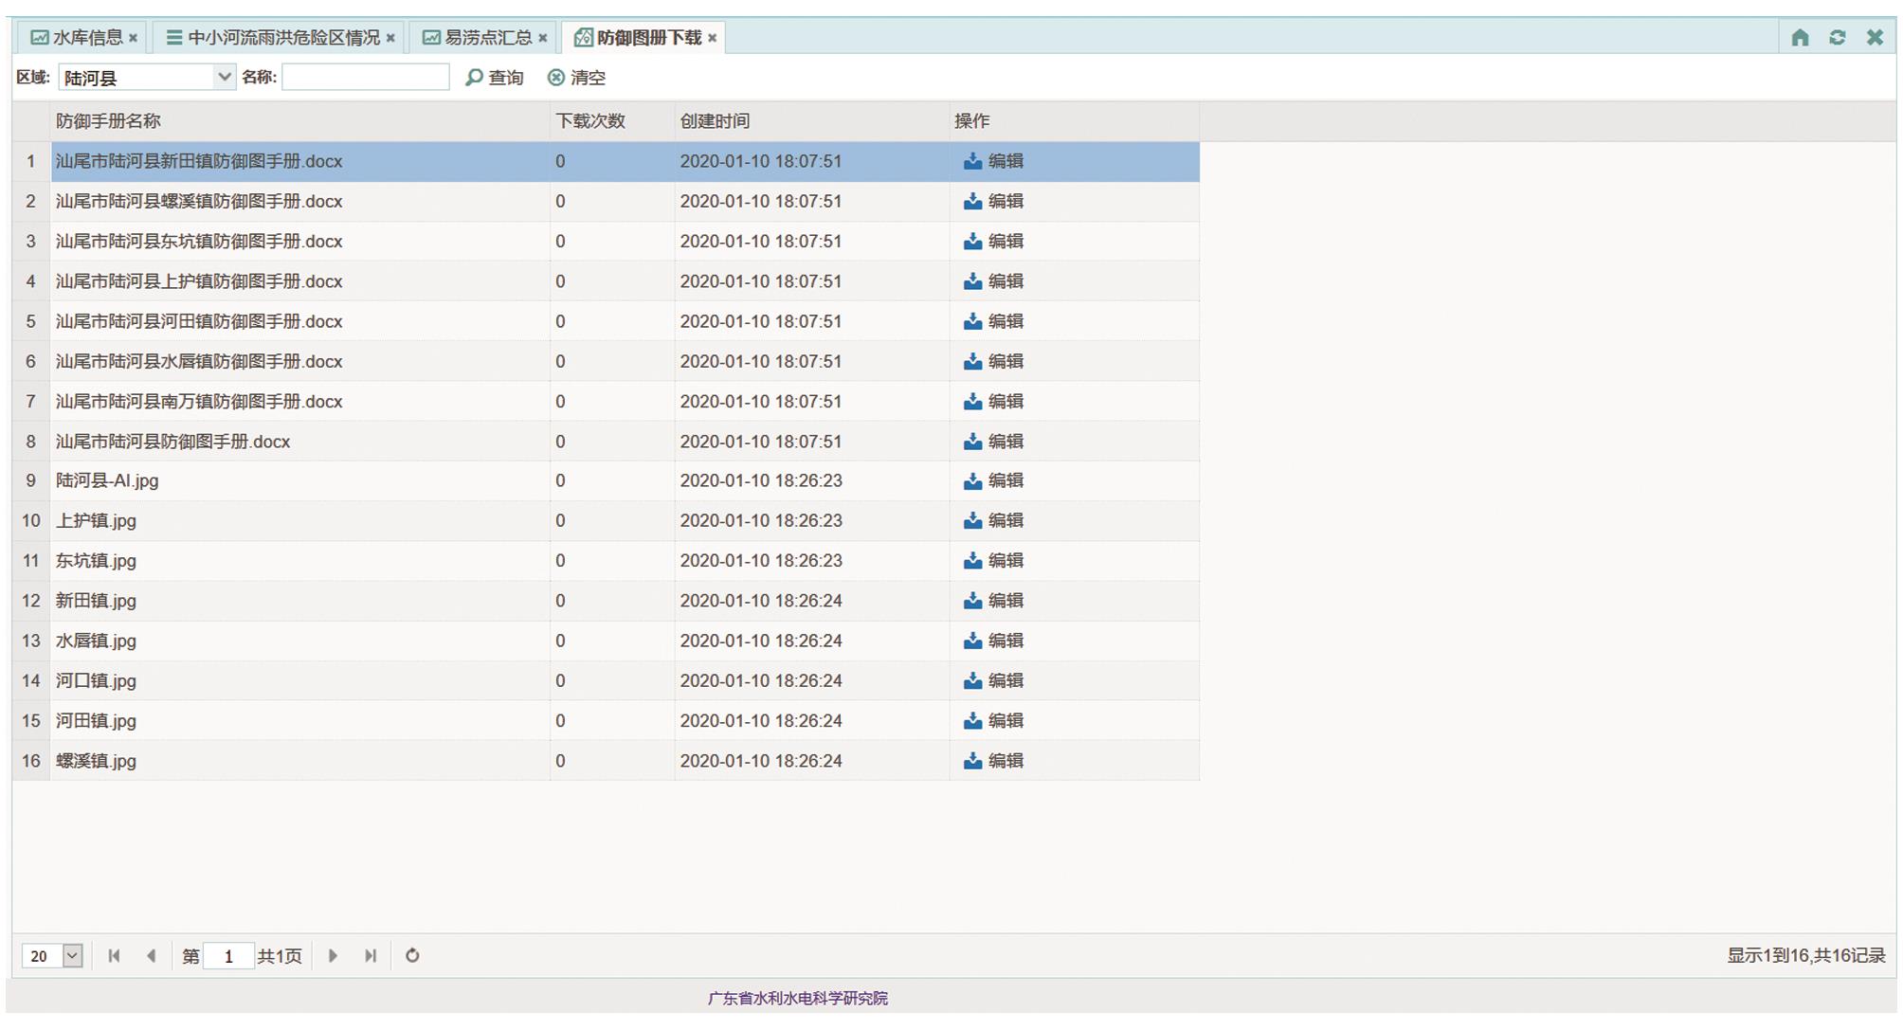Reload the table with pagination refresh icon
Image resolution: width=1903 pixels, height=1030 pixels.
412,956
